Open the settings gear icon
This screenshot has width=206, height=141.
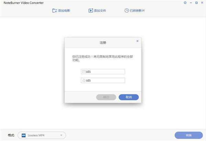(x=185, y=3)
